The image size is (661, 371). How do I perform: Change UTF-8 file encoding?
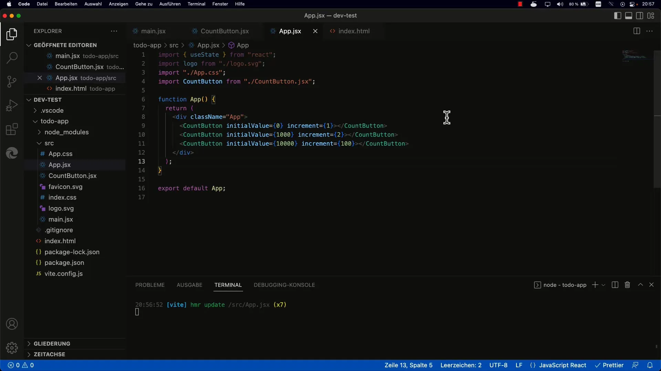tap(499, 365)
